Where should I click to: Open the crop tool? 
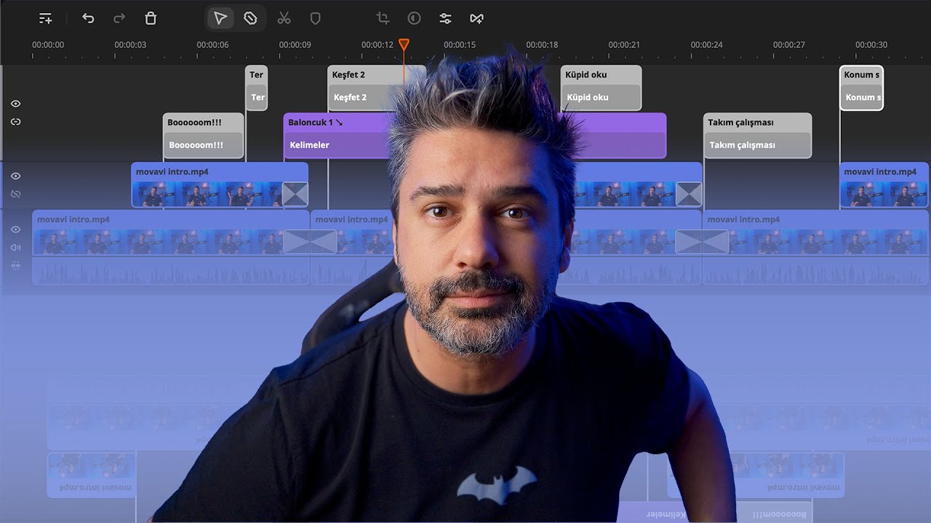(x=383, y=18)
